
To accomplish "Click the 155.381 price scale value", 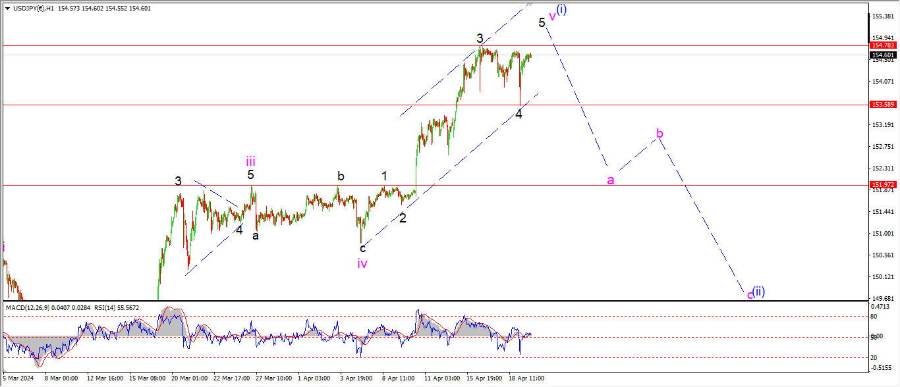I will point(883,16).
